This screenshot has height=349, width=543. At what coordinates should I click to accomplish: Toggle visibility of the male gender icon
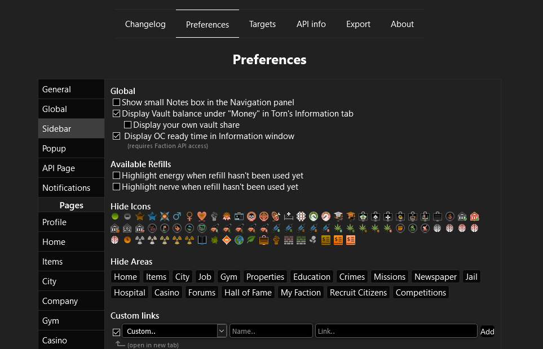coord(176,216)
